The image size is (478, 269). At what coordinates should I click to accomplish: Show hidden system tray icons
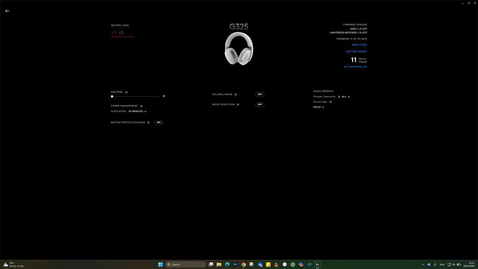[423, 265]
